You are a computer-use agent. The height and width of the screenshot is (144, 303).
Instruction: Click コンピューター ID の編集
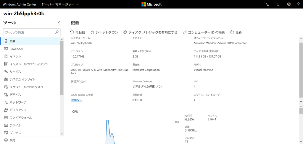[204, 32]
